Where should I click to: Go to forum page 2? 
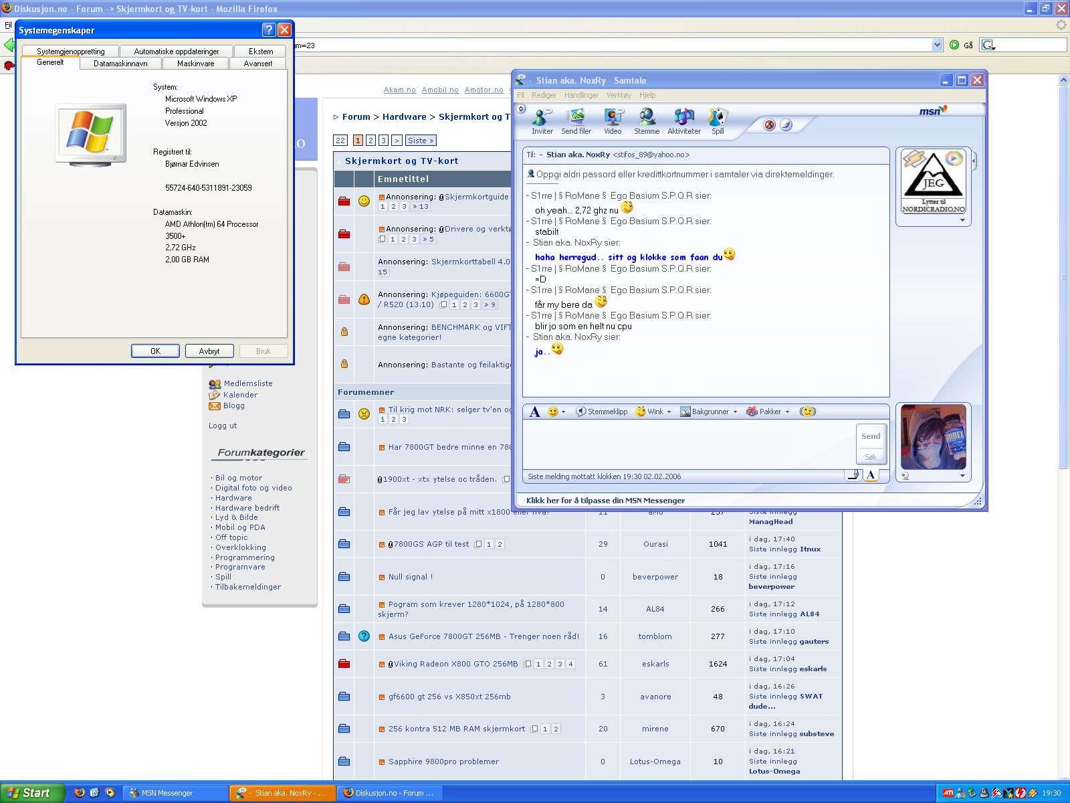pos(370,141)
